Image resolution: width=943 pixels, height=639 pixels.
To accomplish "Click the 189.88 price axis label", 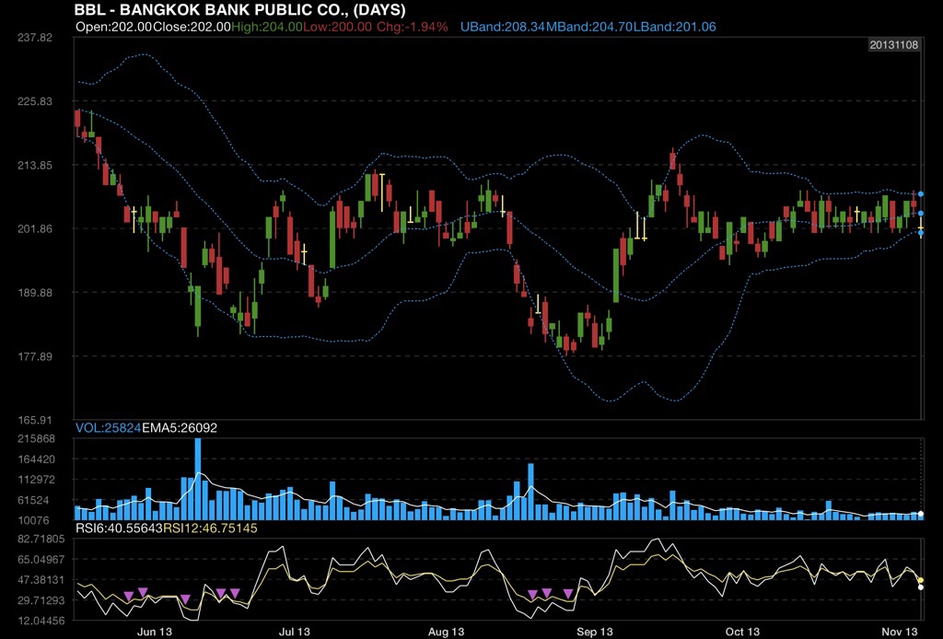I will click(35, 293).
